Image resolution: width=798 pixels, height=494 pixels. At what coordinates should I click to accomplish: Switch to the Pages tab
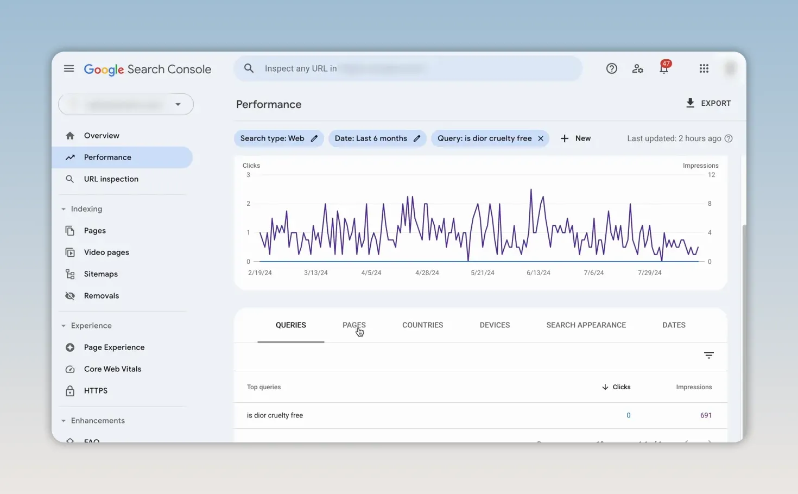(x=354, y=325)
